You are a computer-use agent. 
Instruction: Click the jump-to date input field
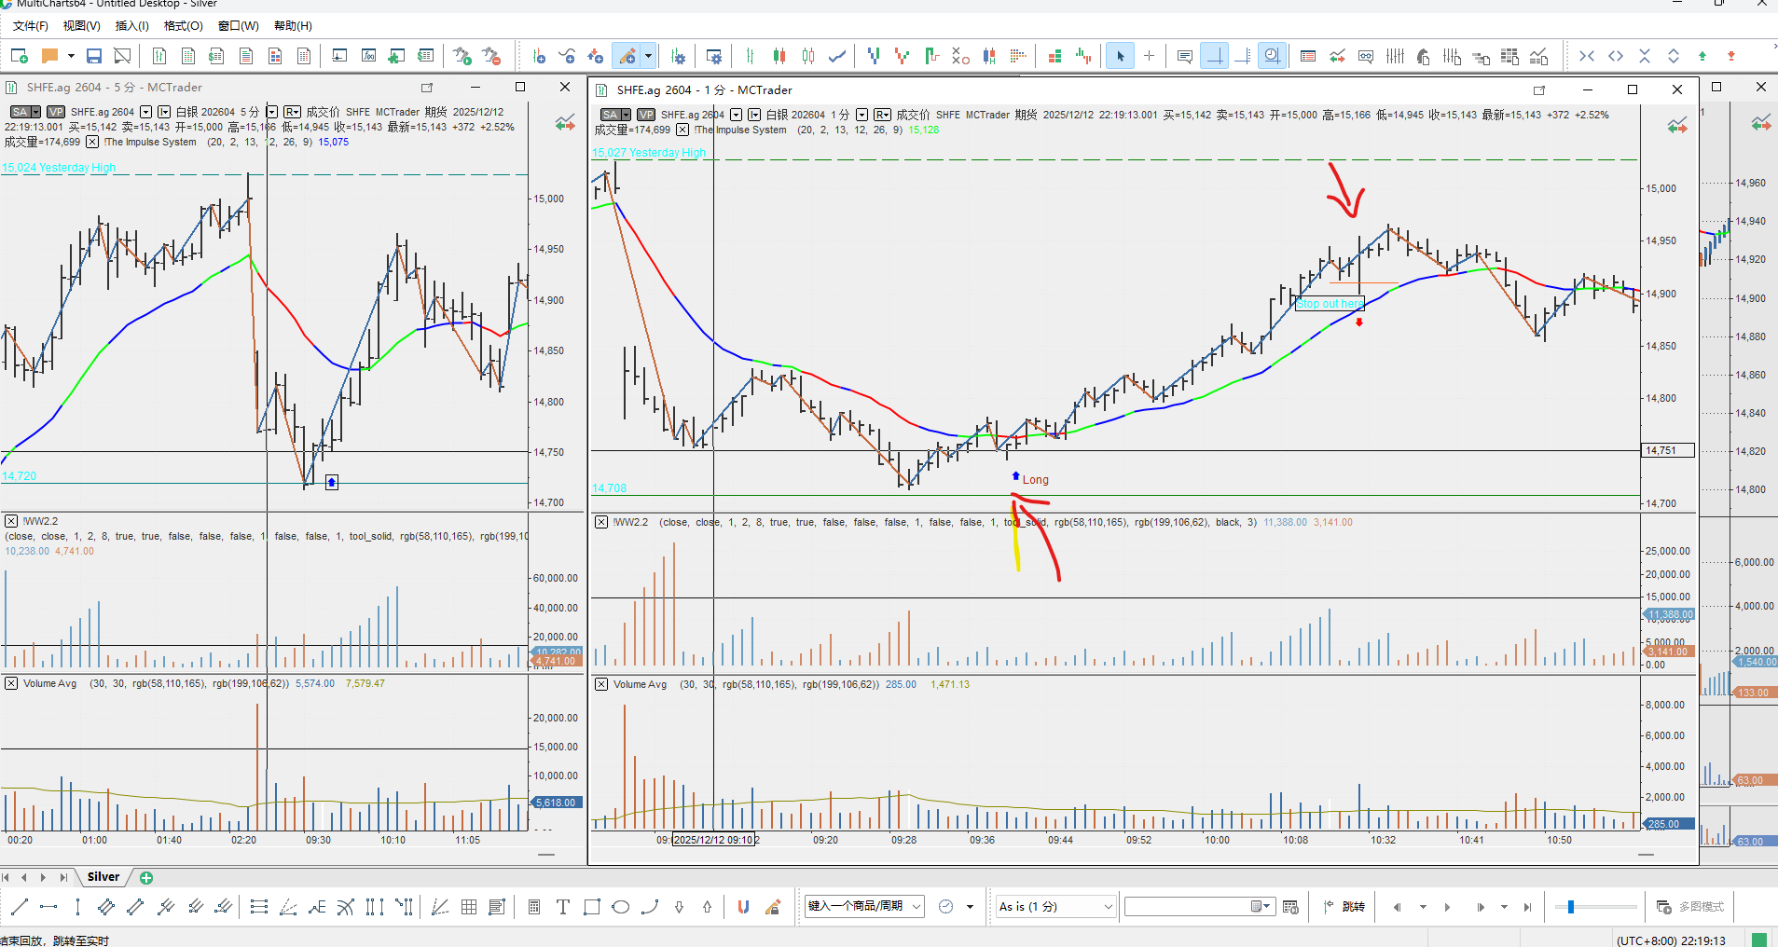point(1198,906)
